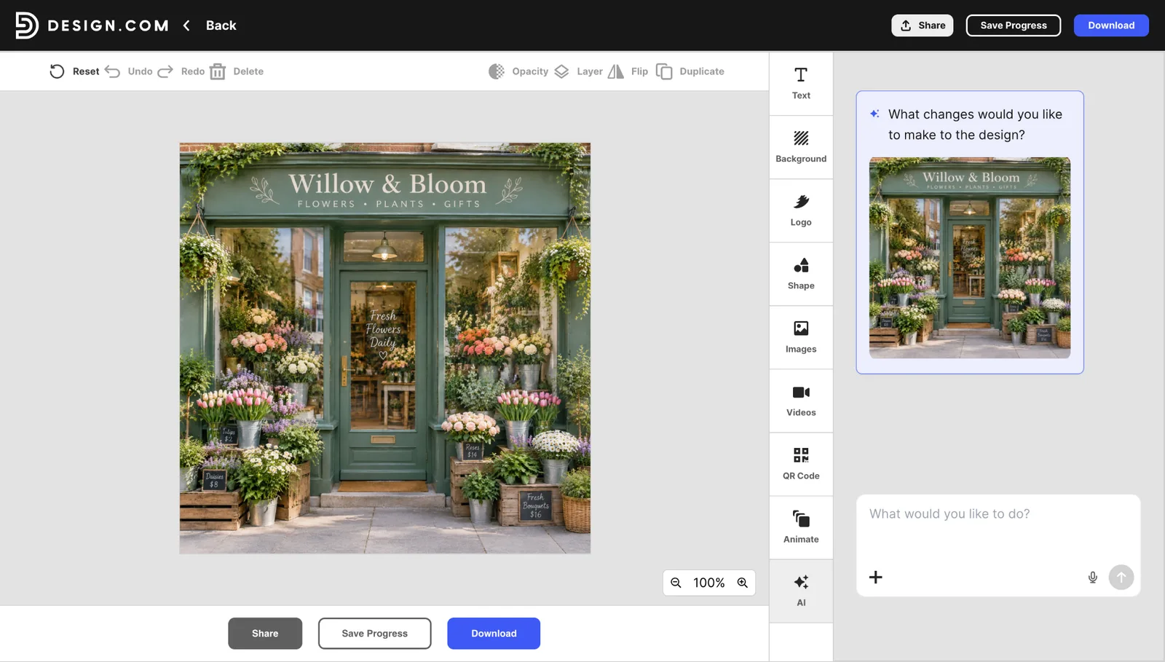Open the Videos panel

pos(801,401)
